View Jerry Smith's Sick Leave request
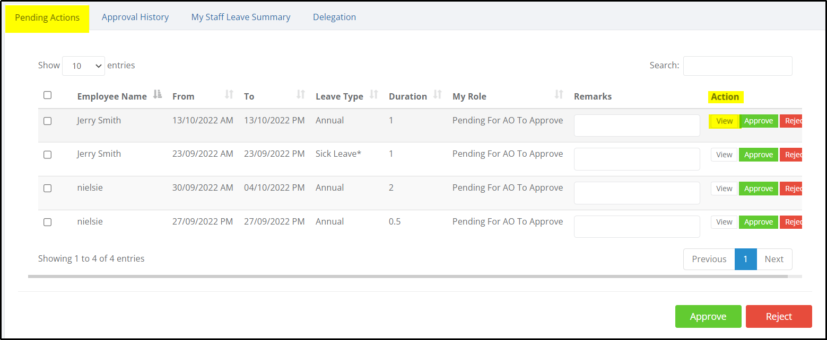Viewport: 827px width, 340px height. pyautogui.click(x=724, y=155)
